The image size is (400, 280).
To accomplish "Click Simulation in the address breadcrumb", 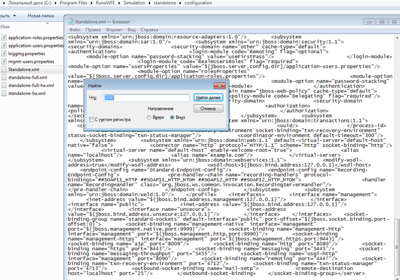I will [x=134, y=3].
